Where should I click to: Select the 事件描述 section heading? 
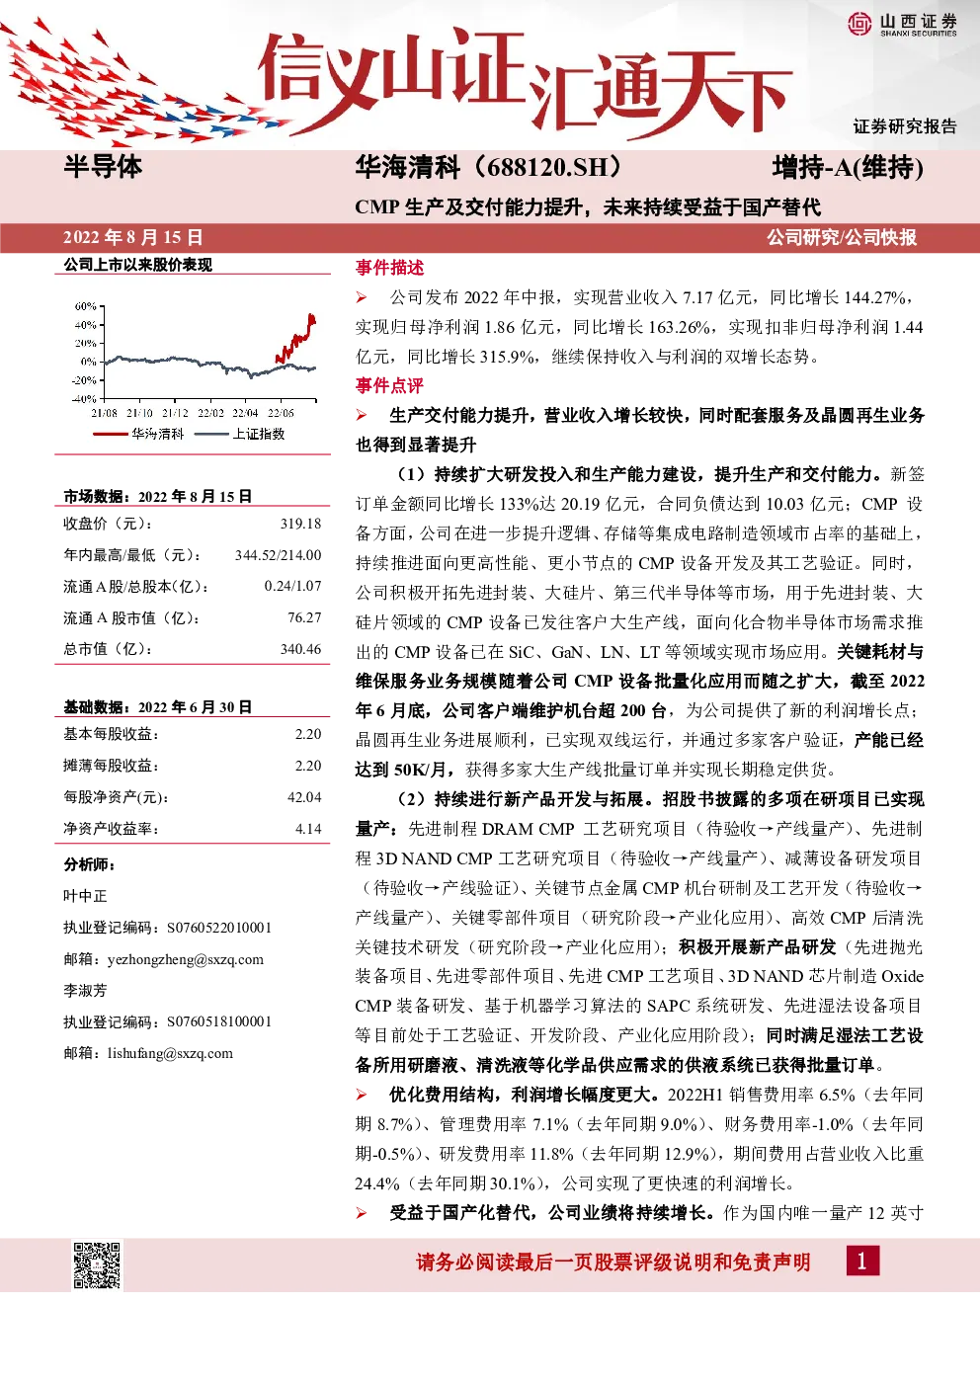(389, 268)
